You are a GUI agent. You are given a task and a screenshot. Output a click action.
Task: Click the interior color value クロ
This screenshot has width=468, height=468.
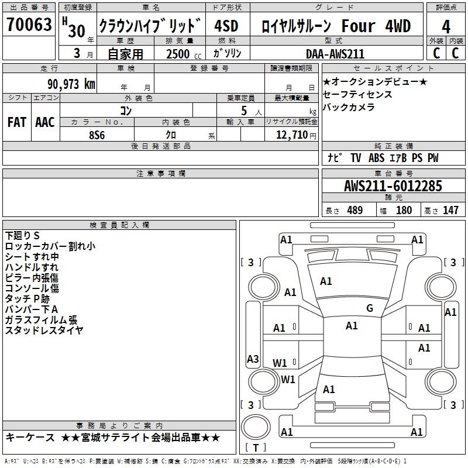(x=171, y=135)
